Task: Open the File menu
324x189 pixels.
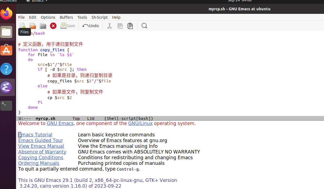Action: pyautogui.click(x=21, y=17)
